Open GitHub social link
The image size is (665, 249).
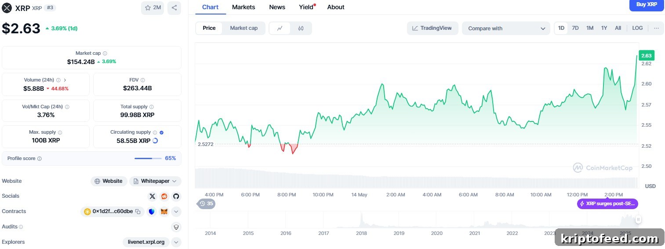(176, 196)
